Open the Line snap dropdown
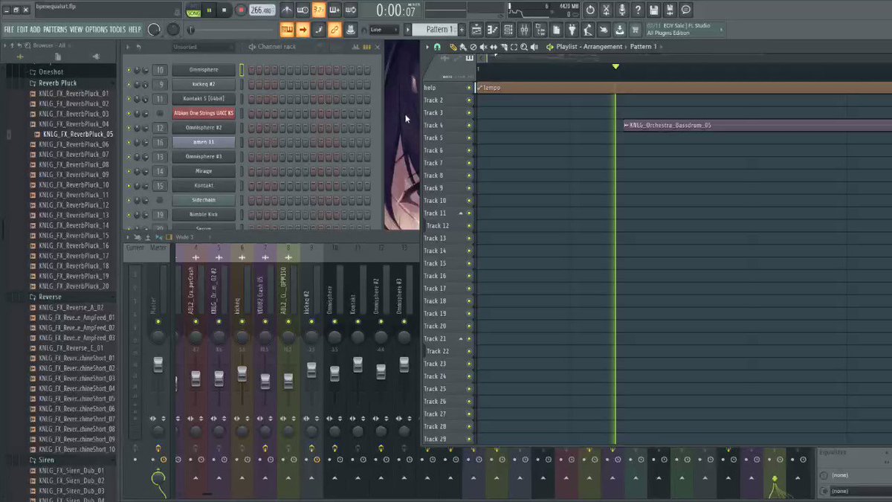 [x=384, y=29]
